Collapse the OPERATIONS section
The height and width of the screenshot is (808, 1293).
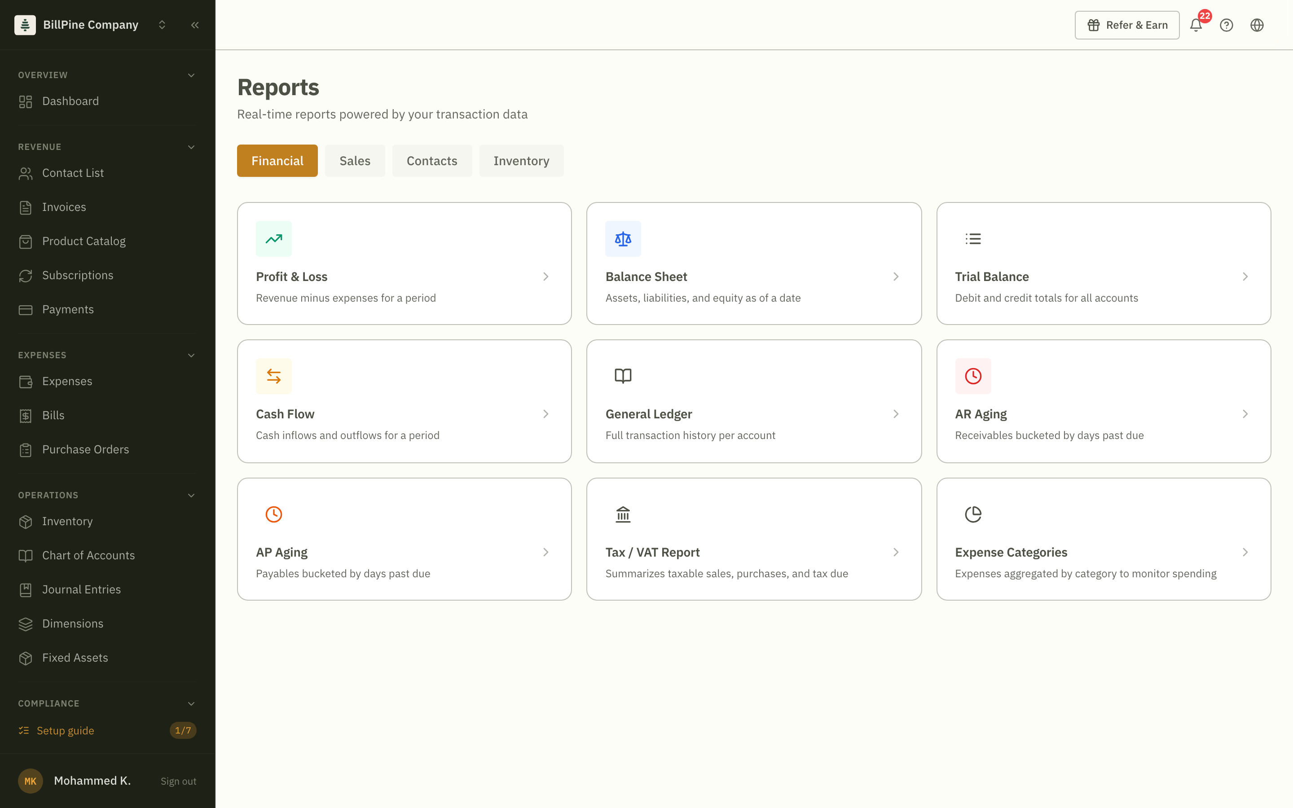coord(191,496)
